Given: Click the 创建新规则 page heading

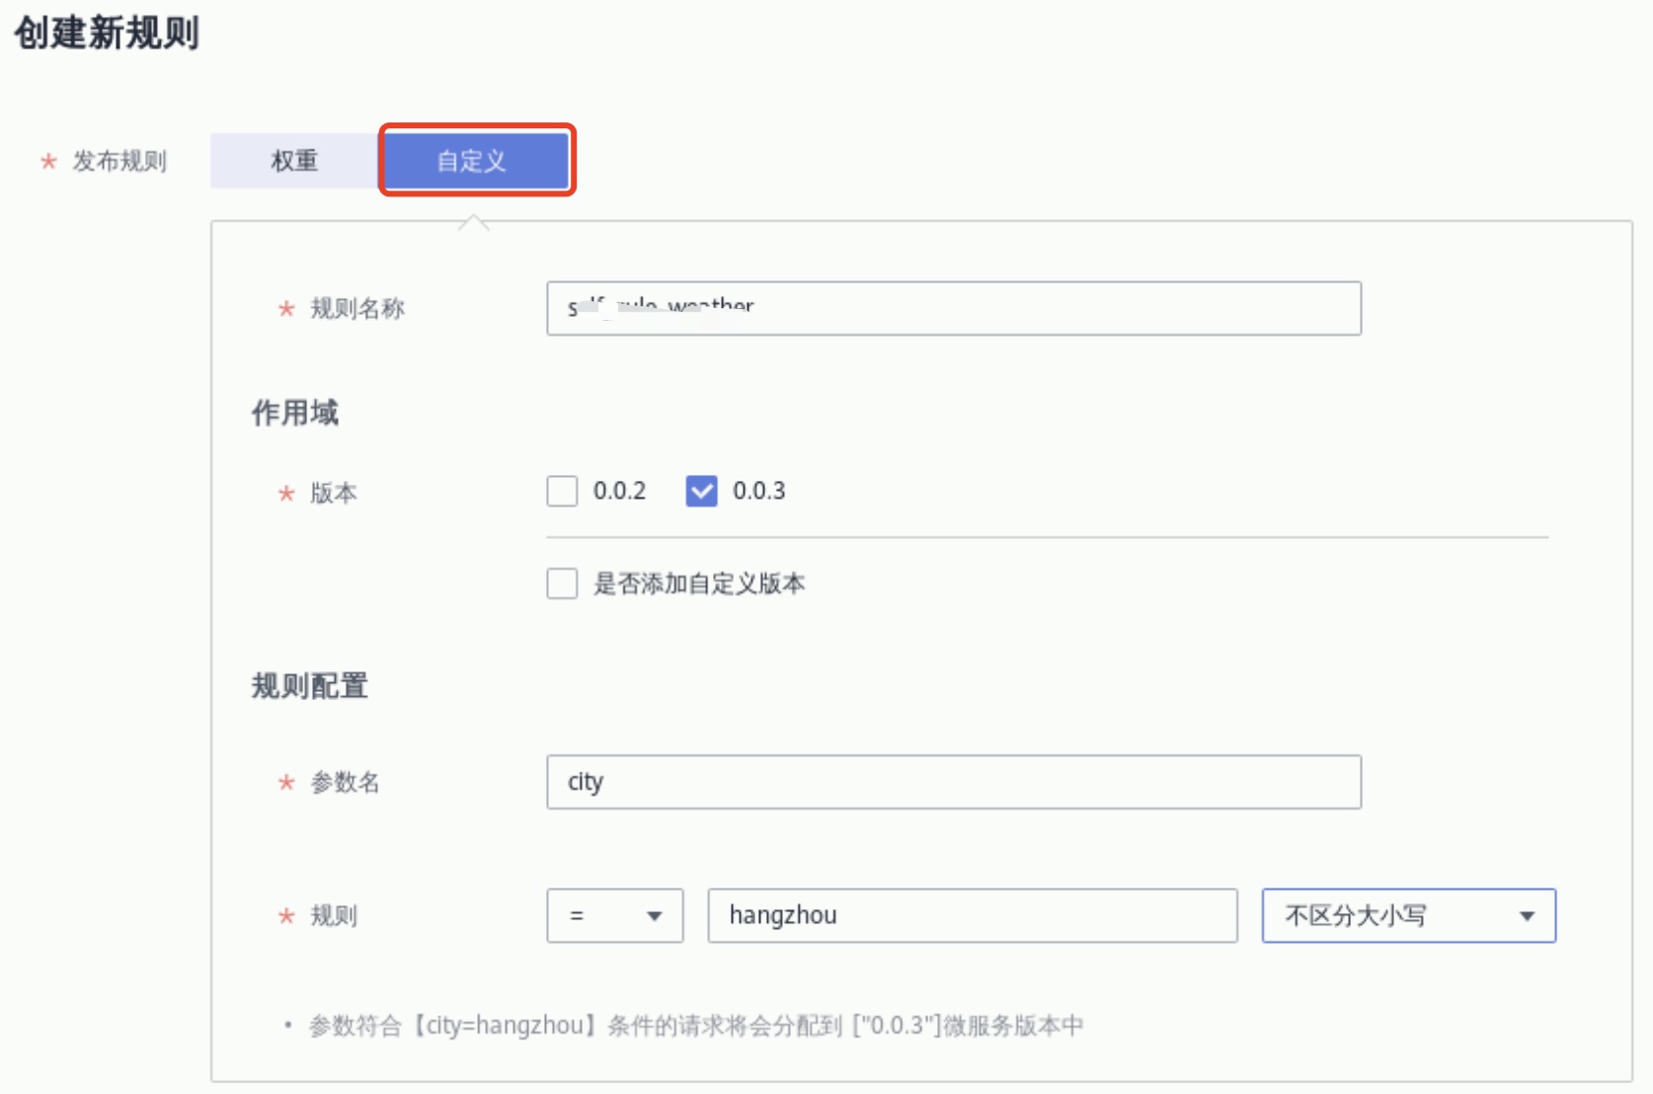Looking at the screenshot, I should tap(107, 33).
